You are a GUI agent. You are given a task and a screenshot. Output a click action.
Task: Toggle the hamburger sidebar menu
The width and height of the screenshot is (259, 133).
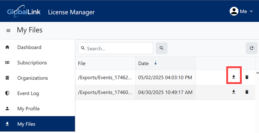8,31
